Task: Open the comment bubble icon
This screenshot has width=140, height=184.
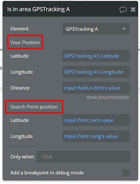Action: point(123,10)
